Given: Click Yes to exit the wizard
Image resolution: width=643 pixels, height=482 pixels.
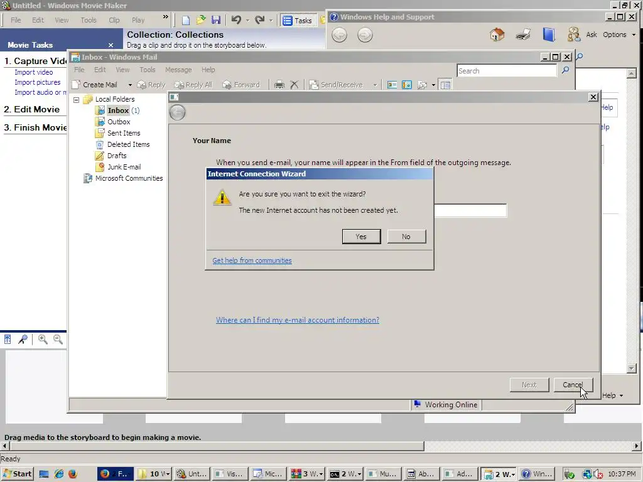Looking at the screenshot, I should [361, 237].
